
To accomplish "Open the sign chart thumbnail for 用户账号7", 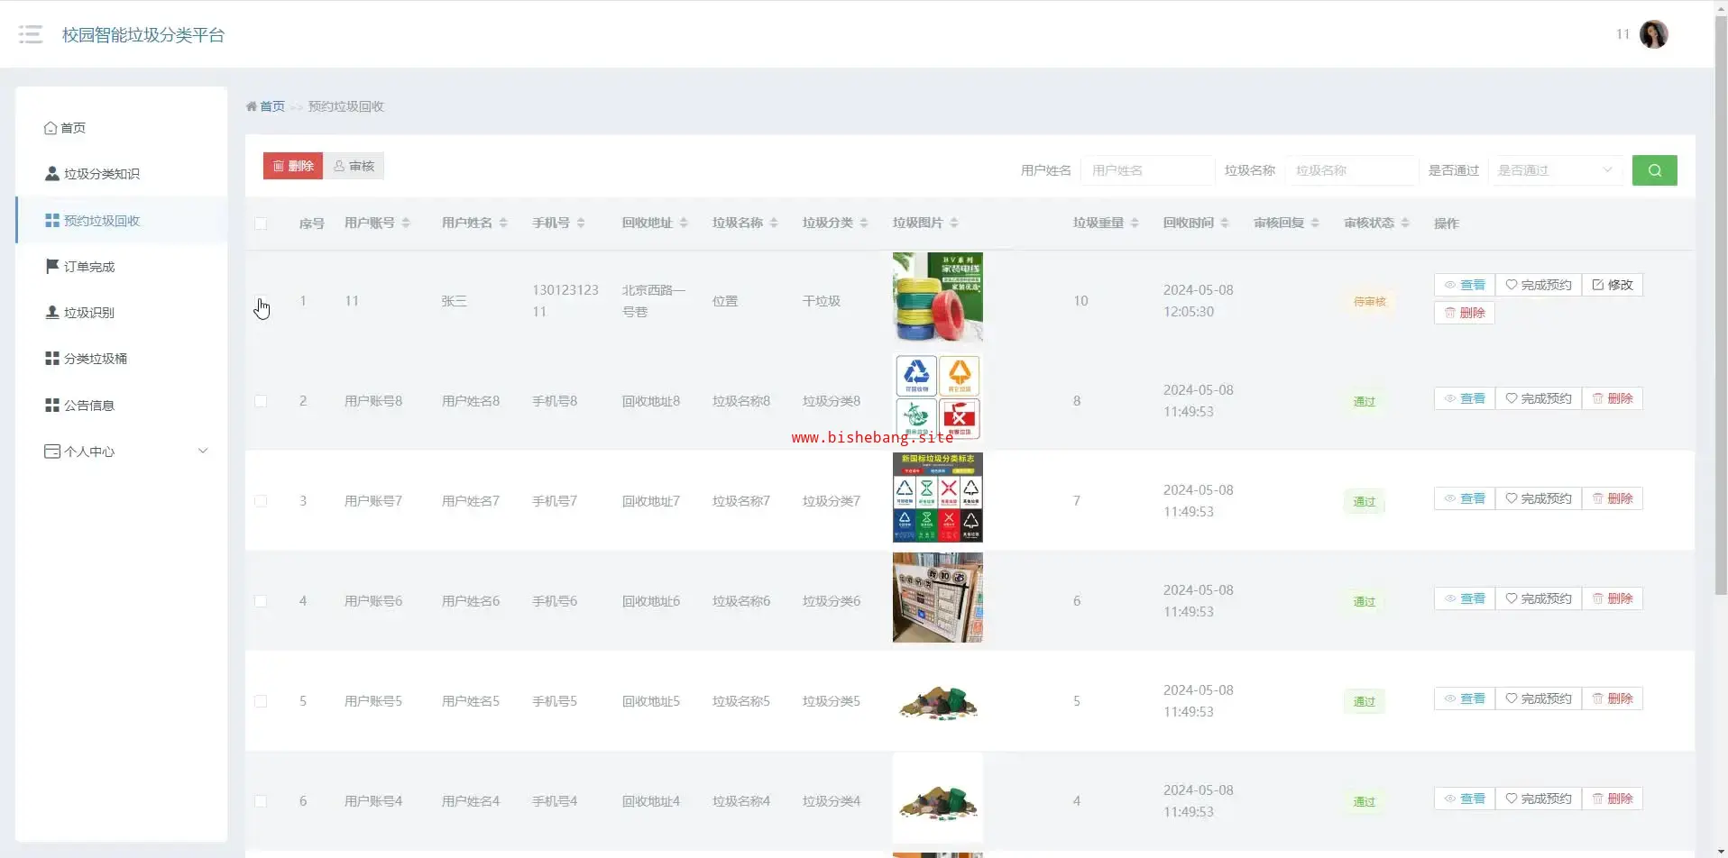I will 938,497.
